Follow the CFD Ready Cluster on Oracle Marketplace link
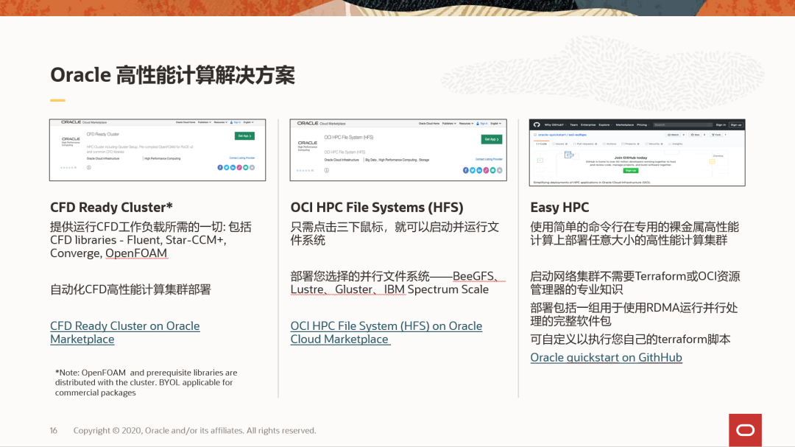The width and height of the screenshot is (795, 447). [x=124, y=332]
